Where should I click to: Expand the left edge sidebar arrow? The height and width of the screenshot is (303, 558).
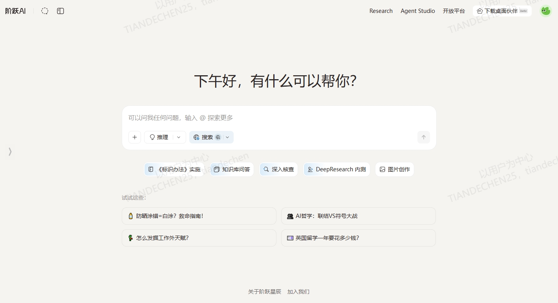10,151
